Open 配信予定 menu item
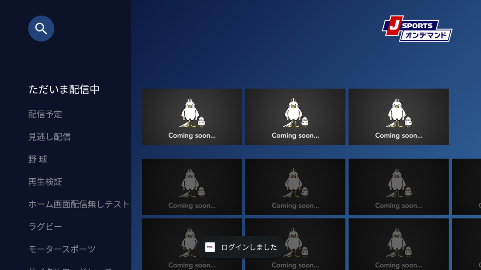 (45, 114)
